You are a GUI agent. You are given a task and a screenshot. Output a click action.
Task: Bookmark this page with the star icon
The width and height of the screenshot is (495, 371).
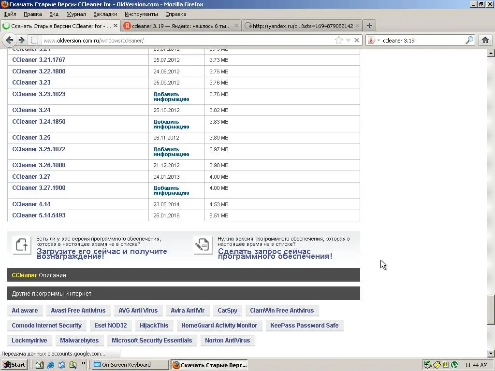[x=339, y=40]
